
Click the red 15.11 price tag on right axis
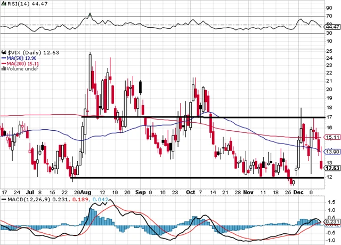[x=331, y=137]
